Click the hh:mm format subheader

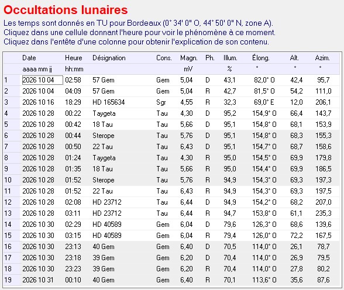[74, 69]
